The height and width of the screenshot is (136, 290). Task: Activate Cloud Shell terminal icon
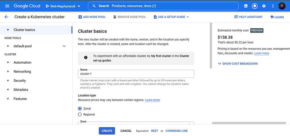246,6
